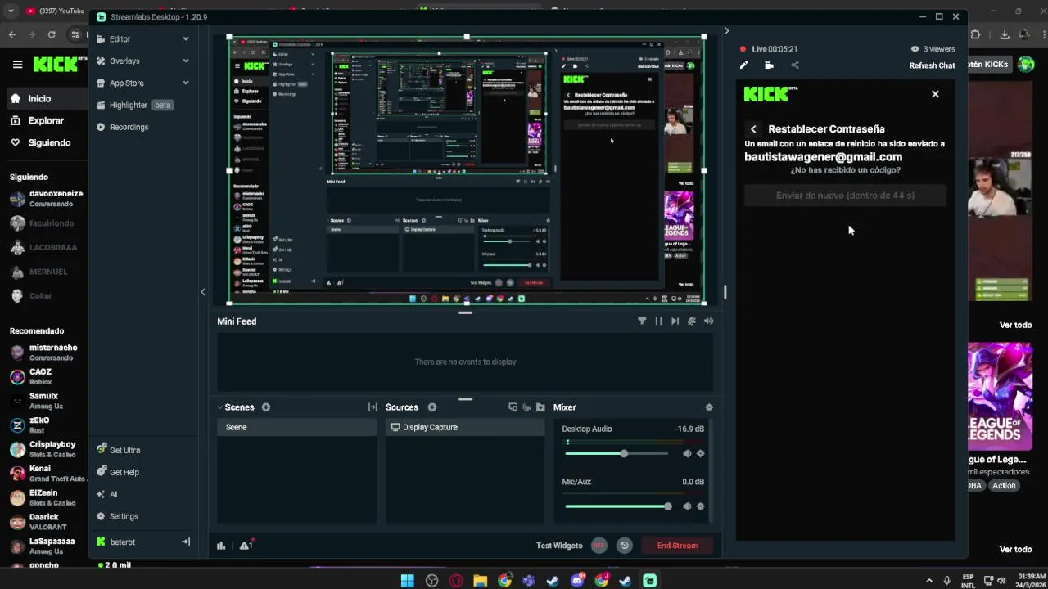The width and height of the screenshot is (1048, 589).
Task: Close the Kick password reset panel
Action: point(935,94)
